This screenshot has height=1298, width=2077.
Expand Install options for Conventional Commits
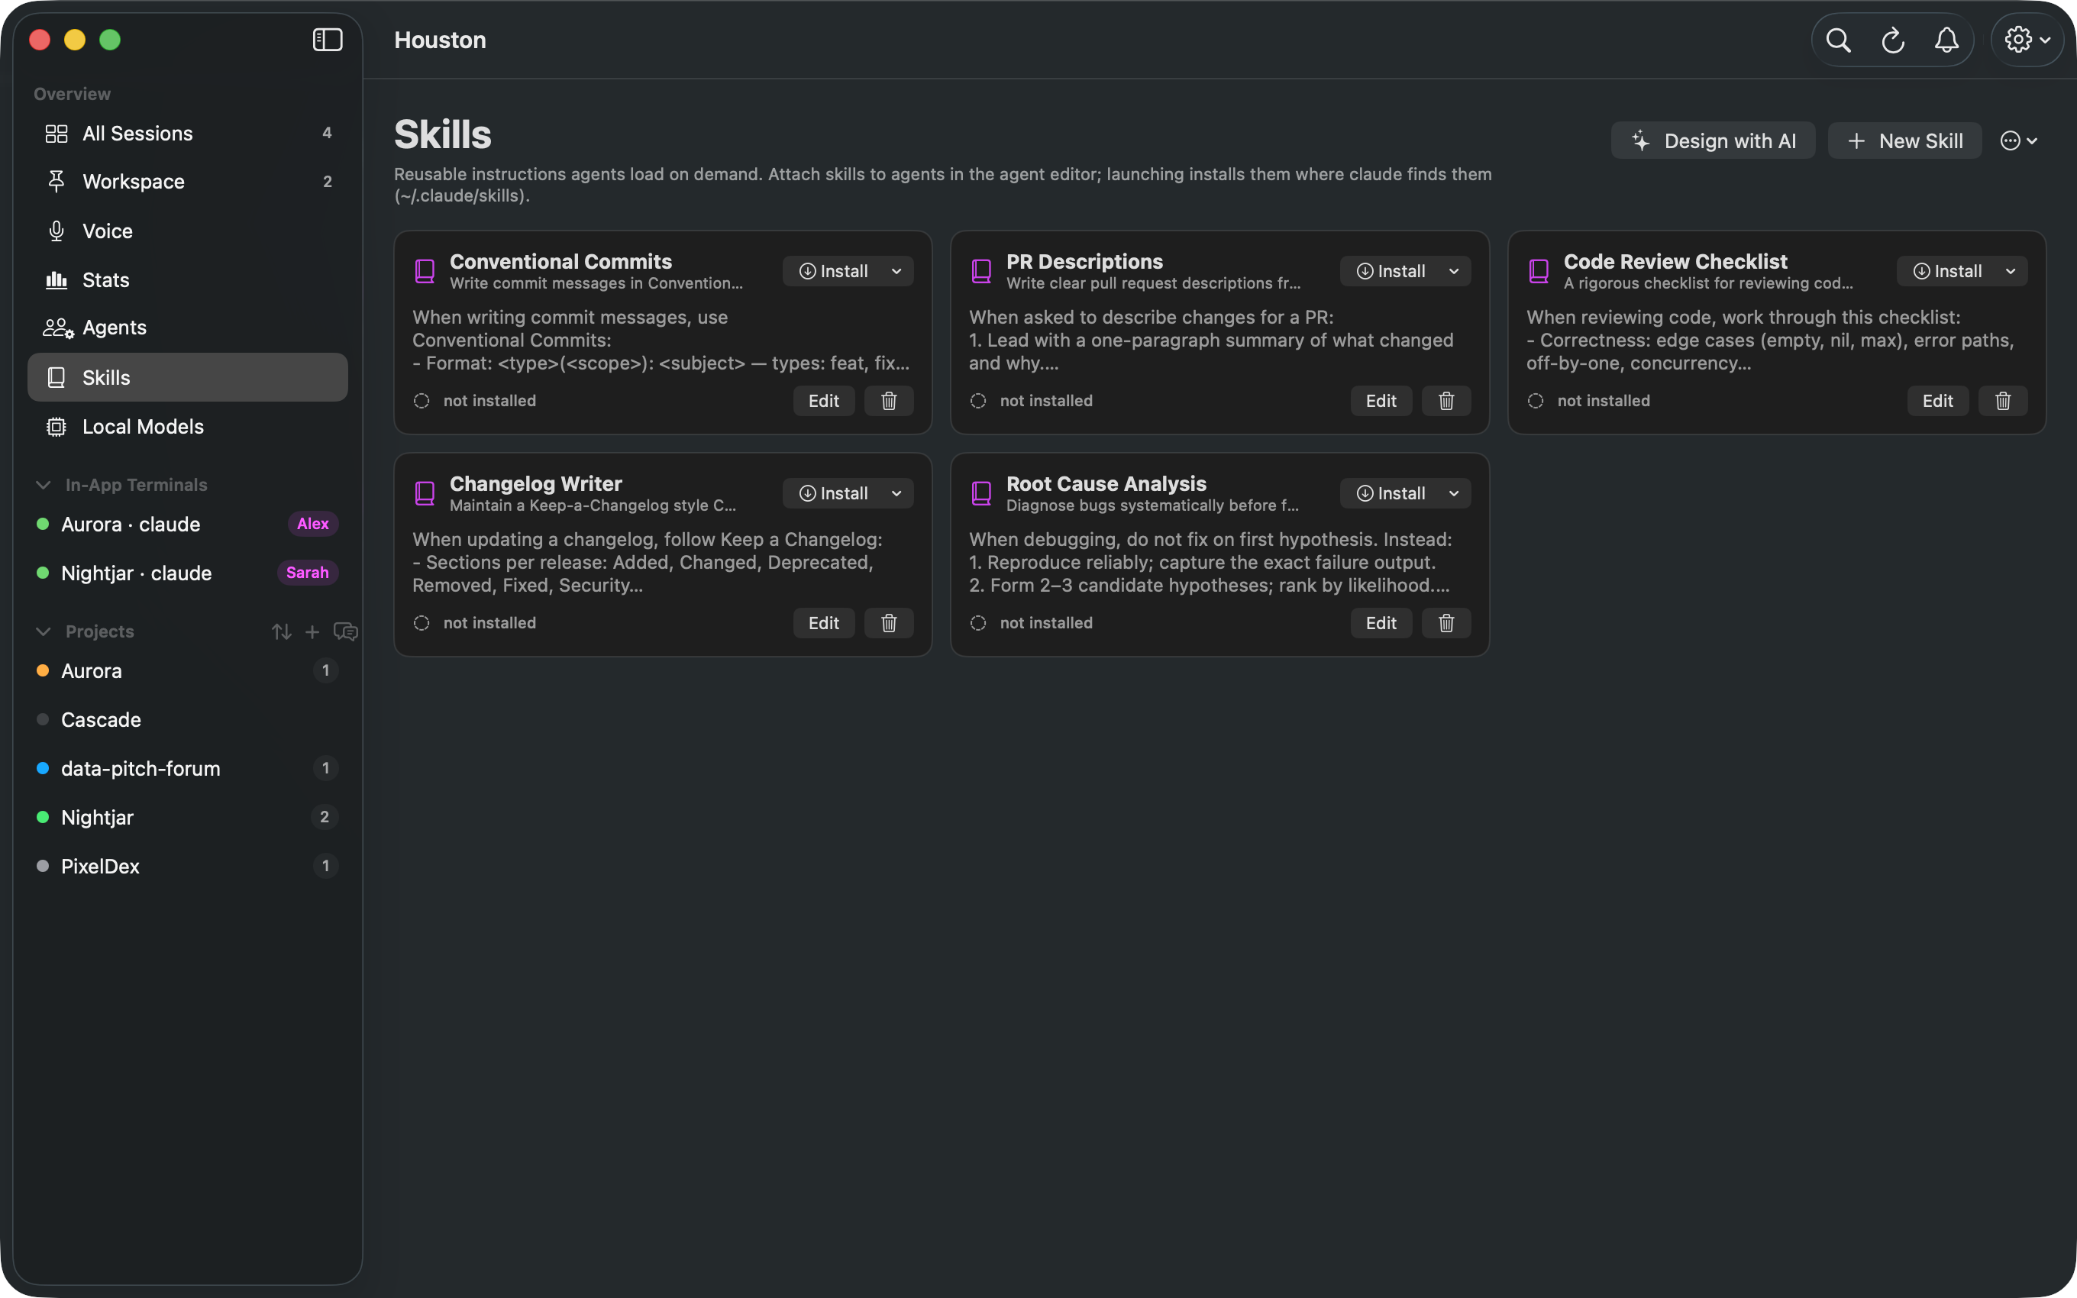(896, 271)
